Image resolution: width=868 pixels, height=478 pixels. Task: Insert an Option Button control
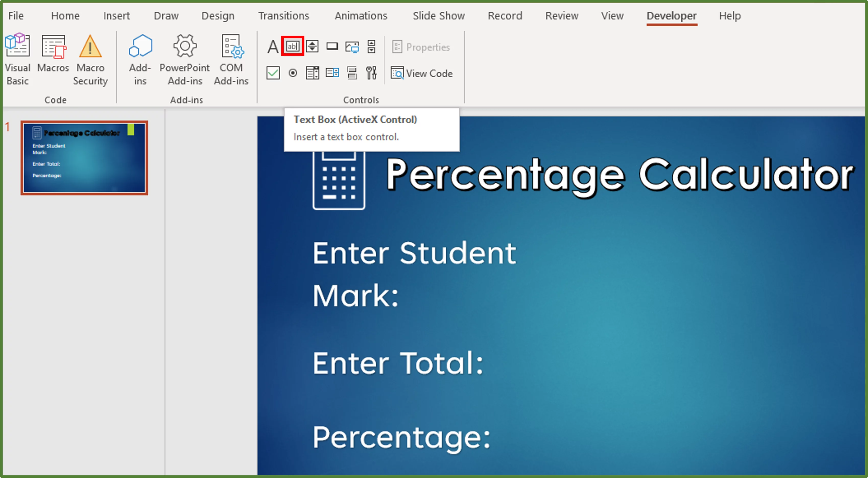click(x=292, y=72)
